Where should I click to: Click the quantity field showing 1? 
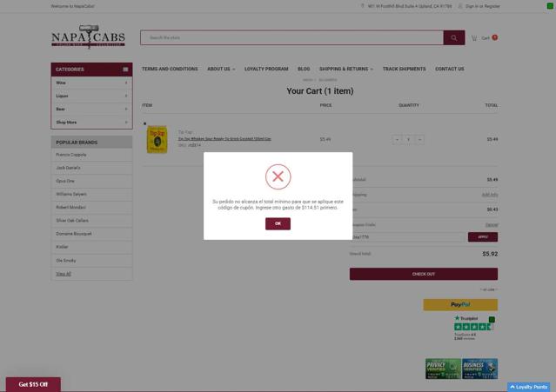(x=408, y=140)
